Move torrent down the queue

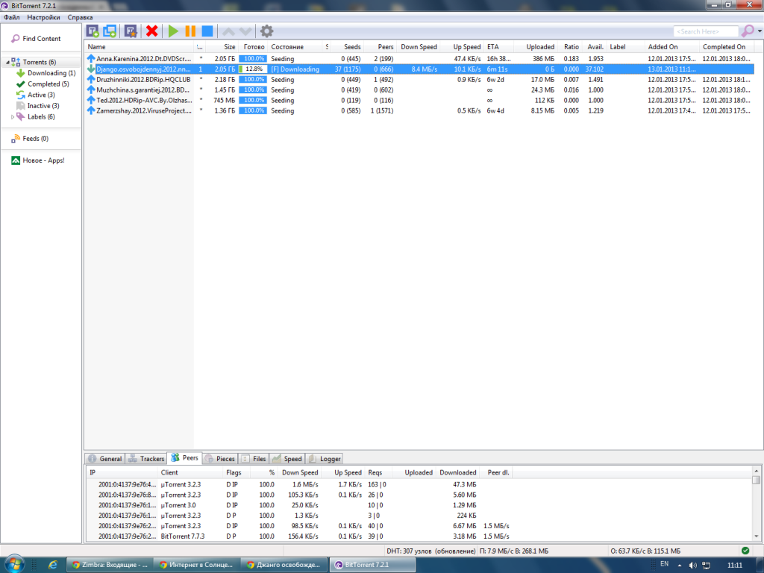click(x=245, y=31)
